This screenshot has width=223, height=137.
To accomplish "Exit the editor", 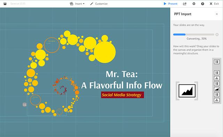I will click(x=214, y=4).
